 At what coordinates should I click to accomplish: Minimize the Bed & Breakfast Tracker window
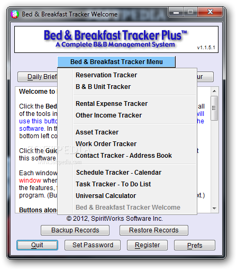(x=176, y=12)
